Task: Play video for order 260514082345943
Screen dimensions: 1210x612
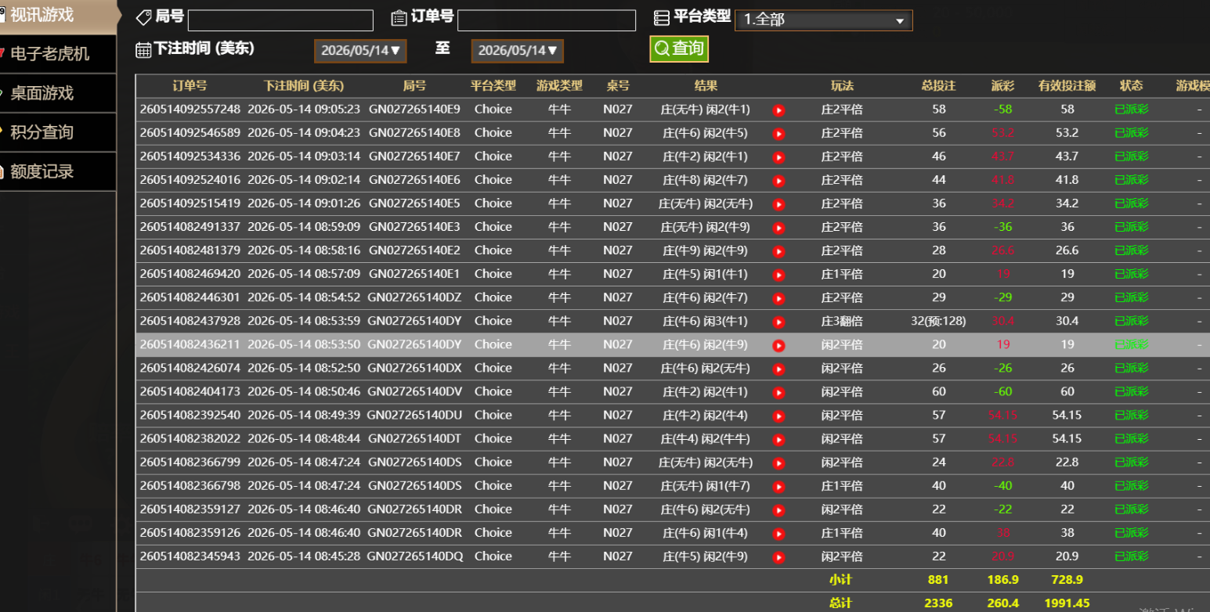Action: 778,557
